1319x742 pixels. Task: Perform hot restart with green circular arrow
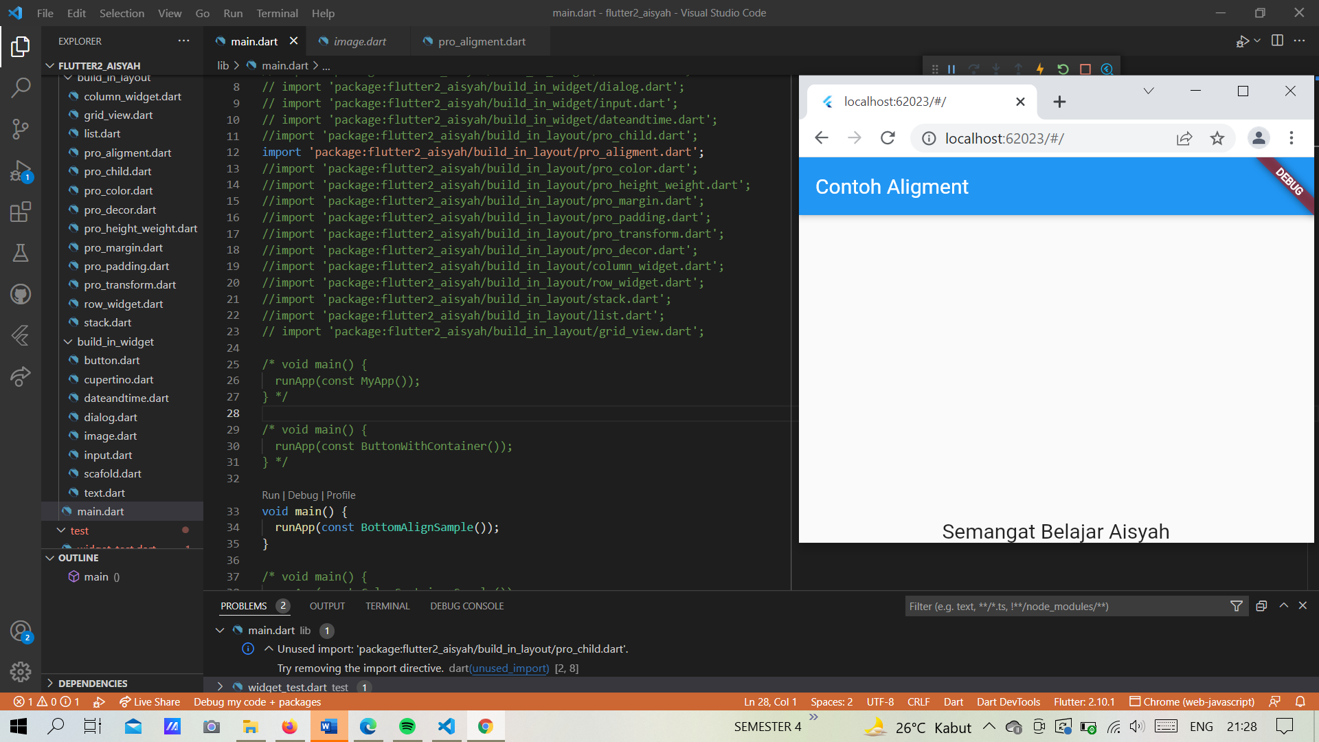click(x=1063, y=69)
